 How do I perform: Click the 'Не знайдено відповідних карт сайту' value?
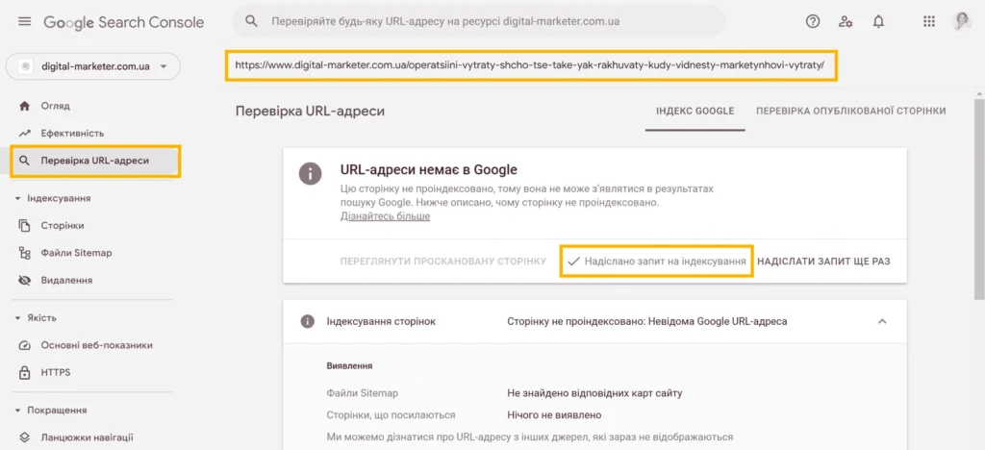click(x=594, y=393)
